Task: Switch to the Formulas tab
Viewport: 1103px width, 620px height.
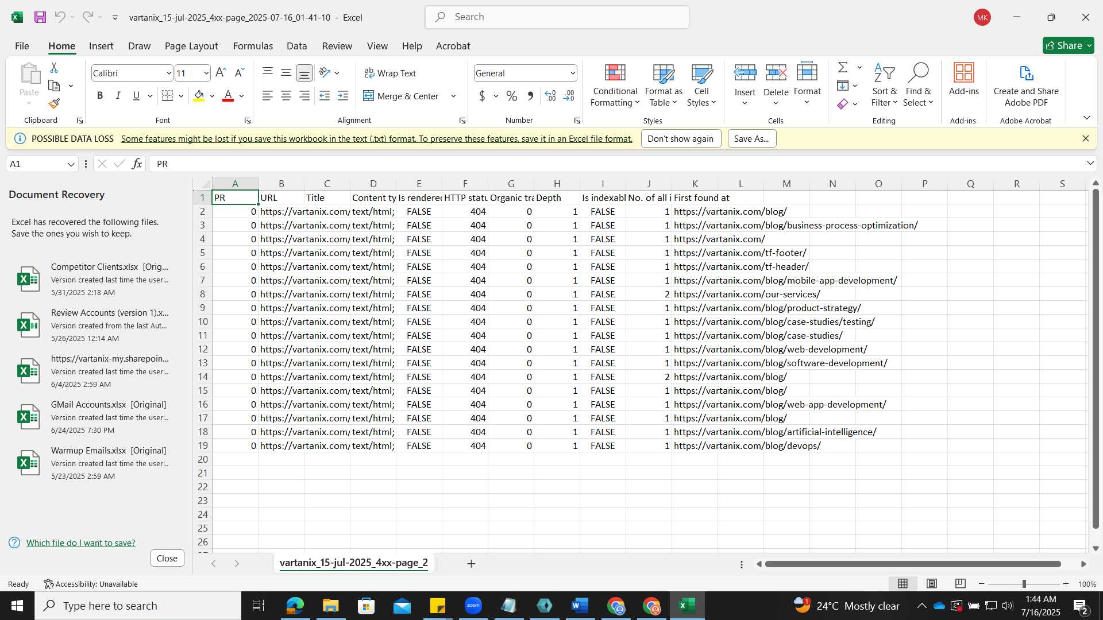Action: (253, 46)
